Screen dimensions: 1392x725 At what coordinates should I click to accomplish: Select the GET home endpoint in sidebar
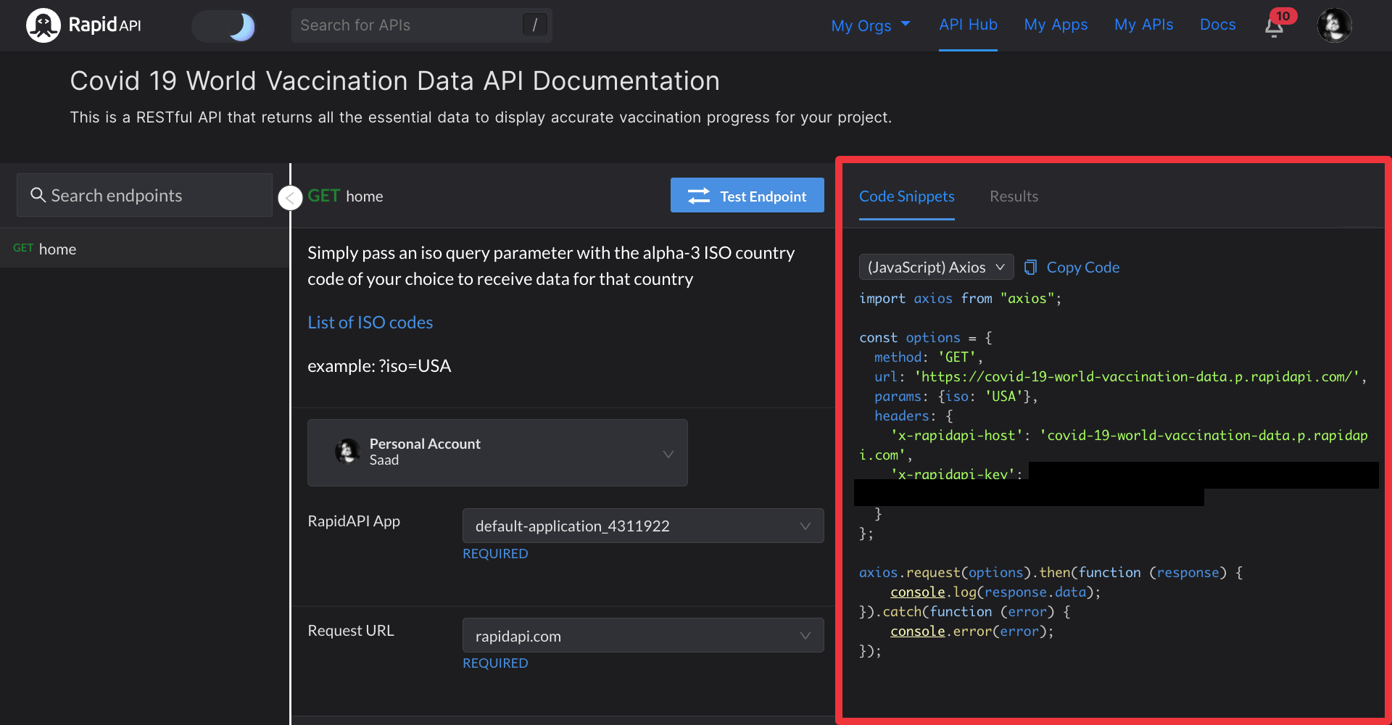pyautogui.click(x=144, y=249)
